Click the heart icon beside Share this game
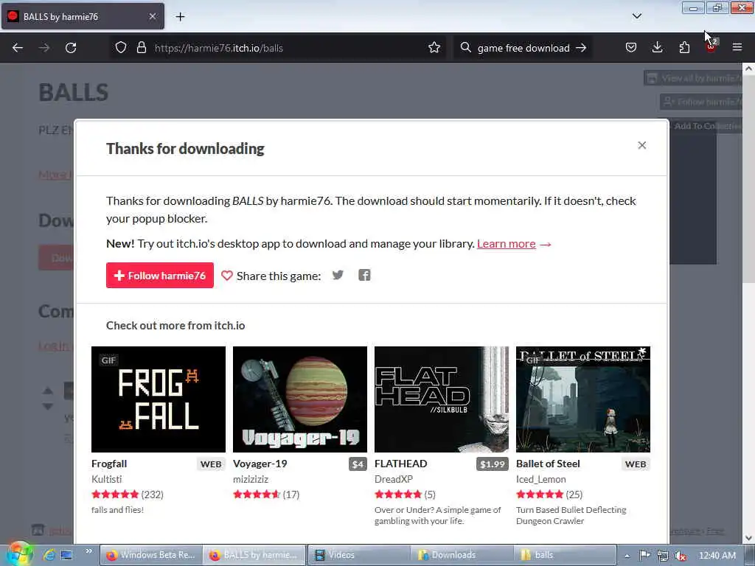Image resolution: width=755 pixels, height=566 pixels. tap(227, 276)
